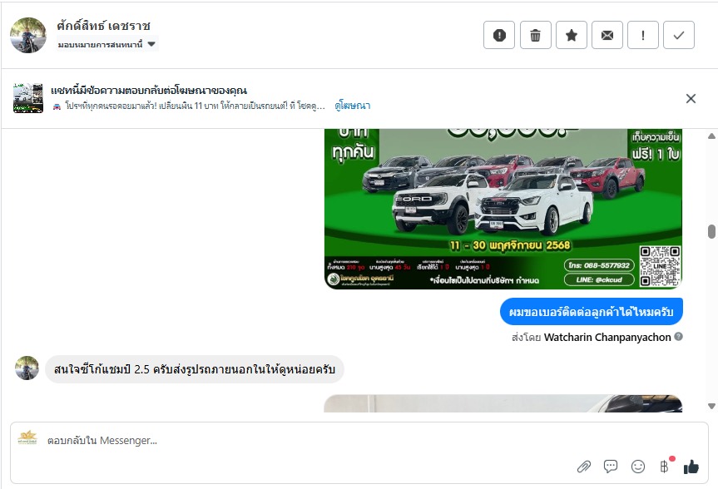Screen dimensions: 718x489
Task: Attach a file with the paperclip icon
Action: click(583, 467)
